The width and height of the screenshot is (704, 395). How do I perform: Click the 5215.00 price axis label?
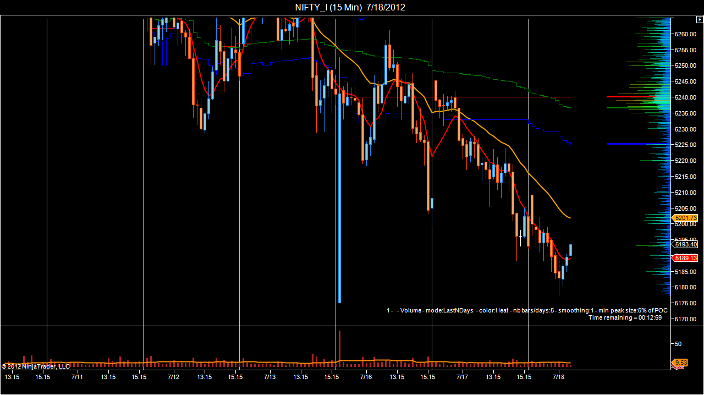(685, 177)
